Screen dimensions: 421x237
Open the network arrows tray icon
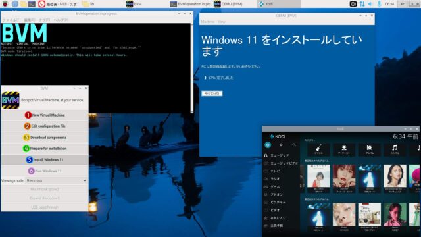(x=362, y=4)
